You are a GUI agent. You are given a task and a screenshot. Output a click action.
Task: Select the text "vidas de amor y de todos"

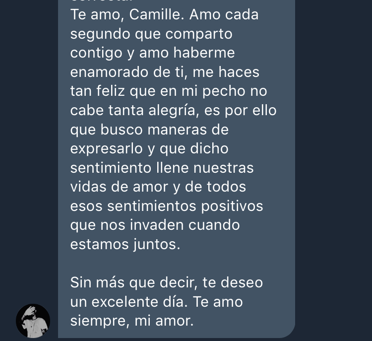(158, 187)
